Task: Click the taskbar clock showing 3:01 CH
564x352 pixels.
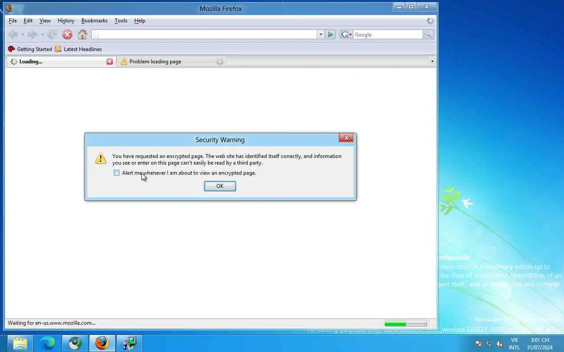Action: 540,344
